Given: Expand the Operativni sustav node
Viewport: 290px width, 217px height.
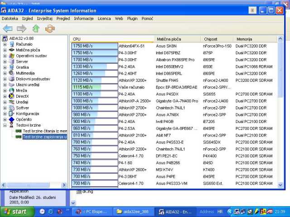Looking at the screenshot, I should tap(5, 56).
